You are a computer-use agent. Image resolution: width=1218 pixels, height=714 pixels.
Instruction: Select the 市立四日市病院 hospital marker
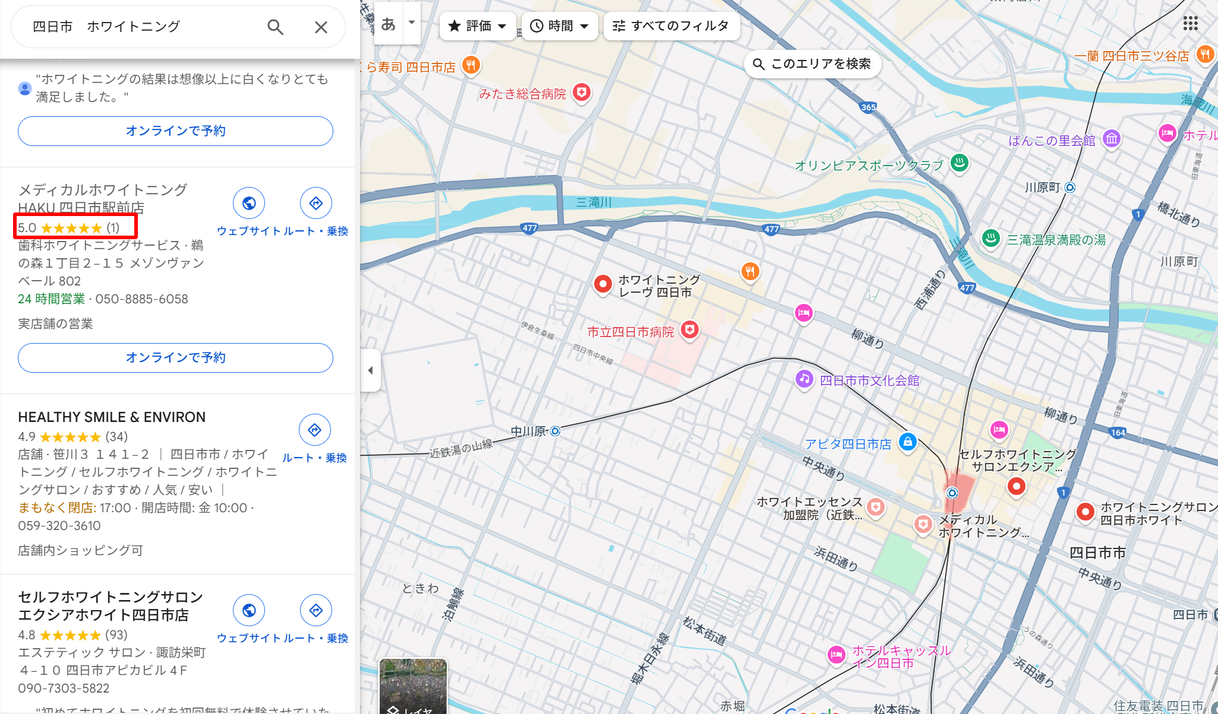click(689, 330)
